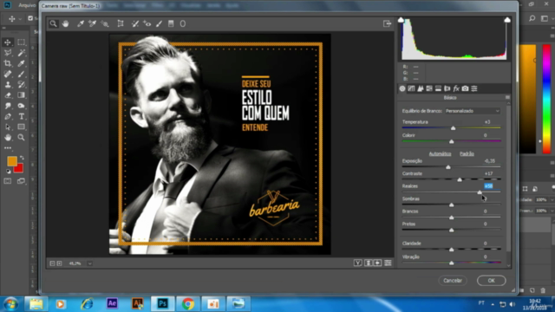Open the Camera Calibration panel
The height and width of the screenshot is (312, 555).
tap(465, 88)
